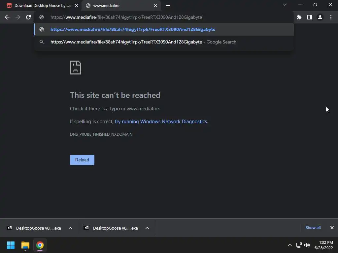Open the network status tray icon

coord(299,245)
